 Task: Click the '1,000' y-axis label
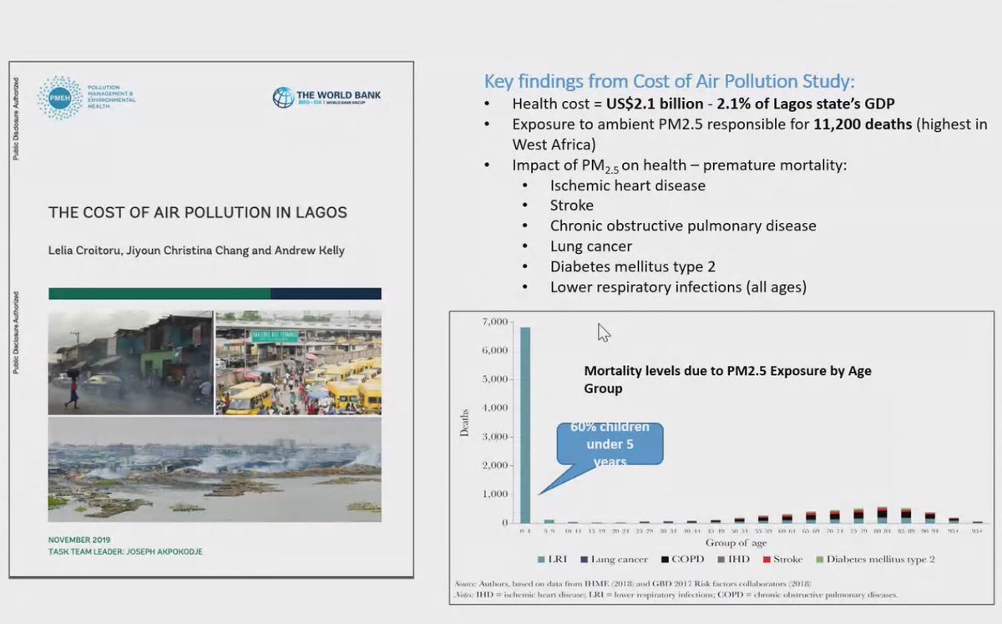tap(496, 495)
